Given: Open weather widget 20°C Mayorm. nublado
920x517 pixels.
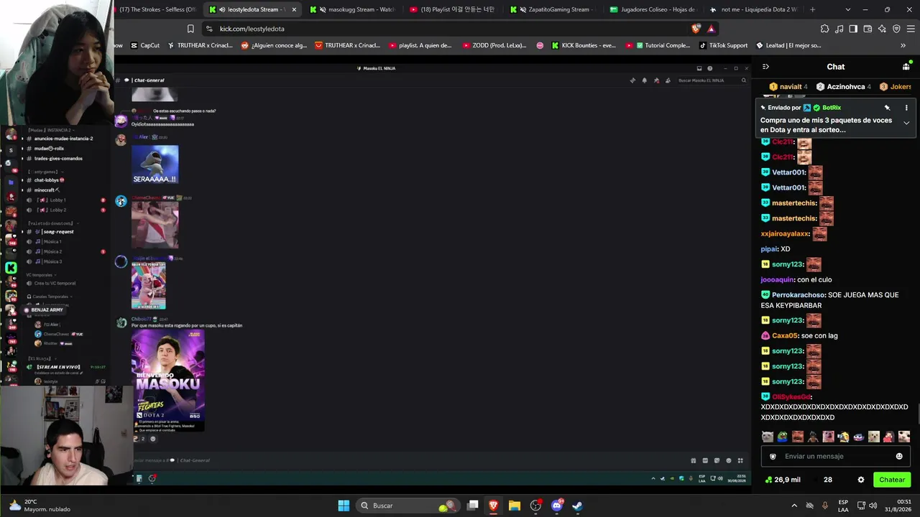Looking at the screenshot, I should (40, 506).
